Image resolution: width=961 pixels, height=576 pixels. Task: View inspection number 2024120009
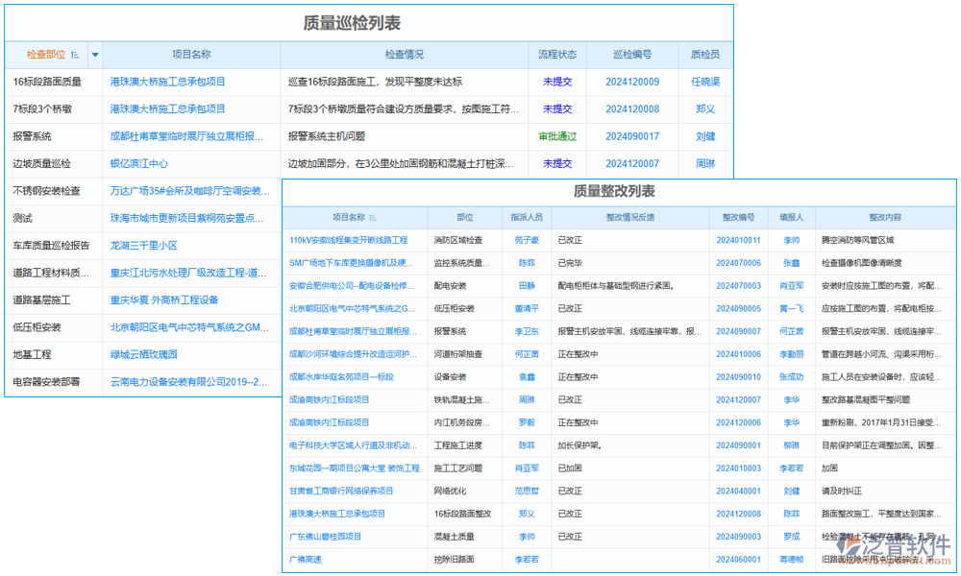[x=634, y=82]
